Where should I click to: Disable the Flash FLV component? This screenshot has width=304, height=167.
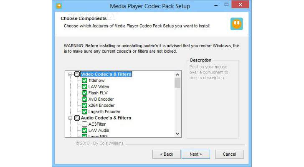[x=85, y=93]
